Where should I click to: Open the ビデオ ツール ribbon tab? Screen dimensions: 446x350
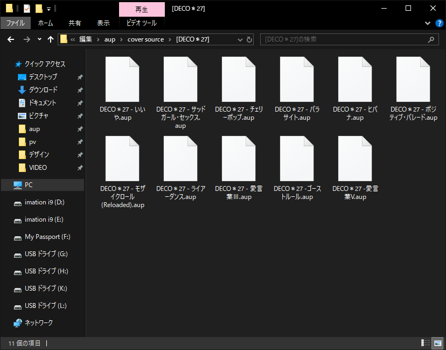click(142, 23)
